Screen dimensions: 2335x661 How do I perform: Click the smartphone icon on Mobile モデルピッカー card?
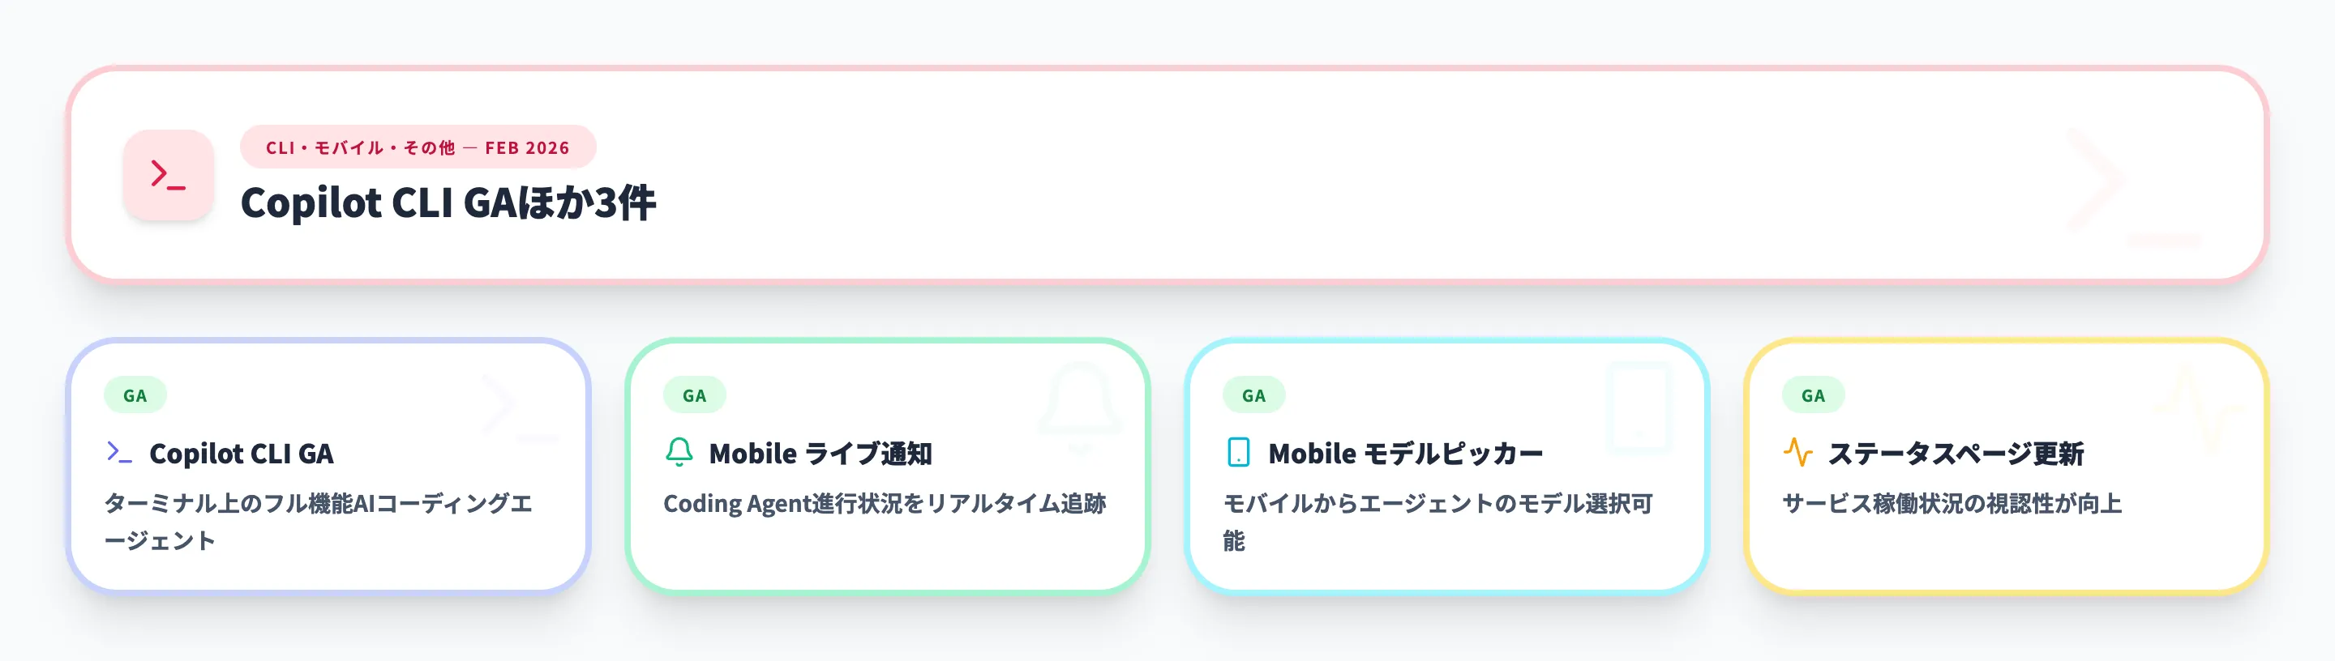pos(1238,452)
